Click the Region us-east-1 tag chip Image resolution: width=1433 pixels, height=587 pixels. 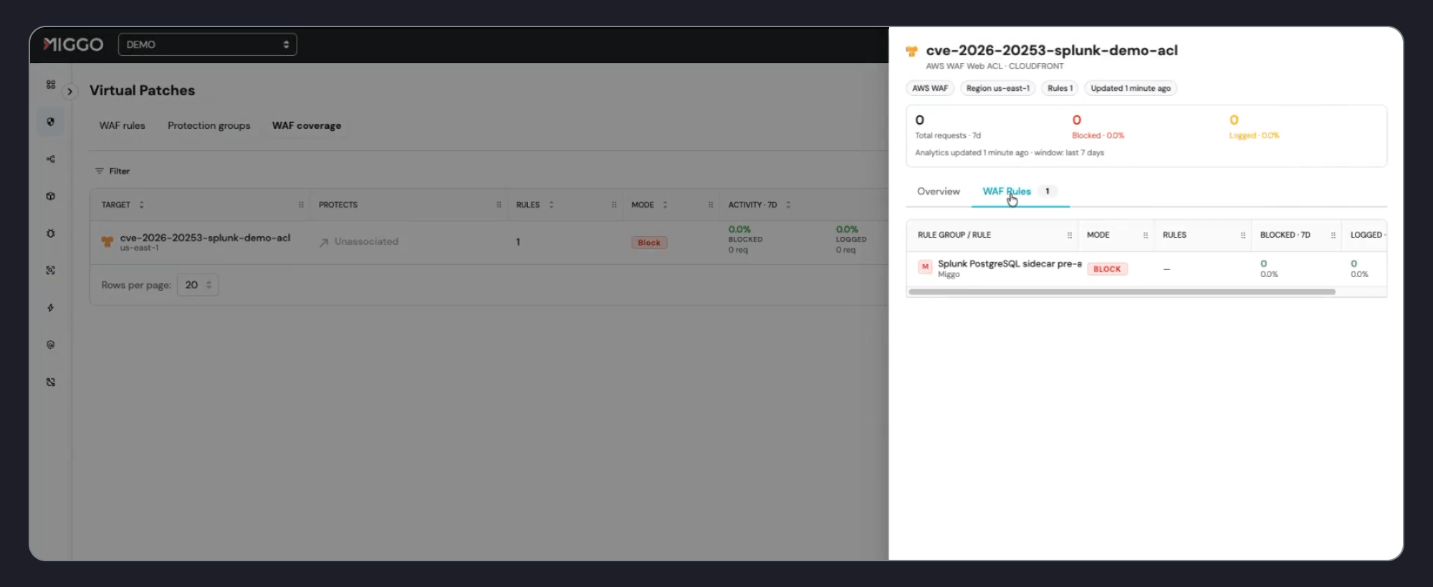pos(997,88)
